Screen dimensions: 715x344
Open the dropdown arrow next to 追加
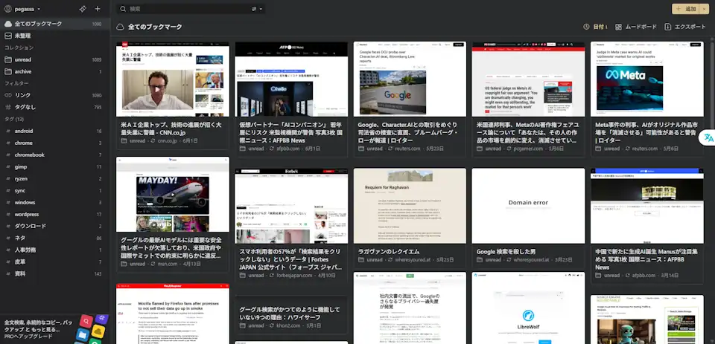click(x=704, y=9)
